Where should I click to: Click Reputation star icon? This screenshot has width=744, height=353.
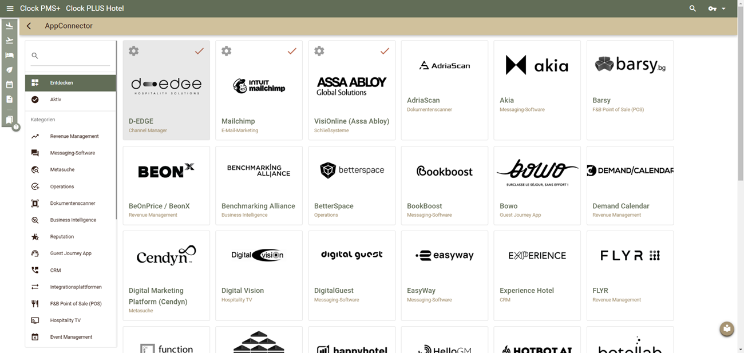coord(35,236)
